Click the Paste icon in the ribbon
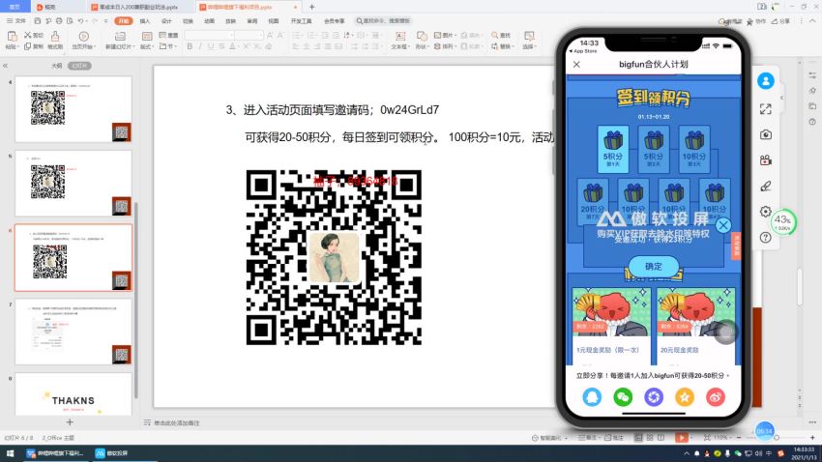This screenshot has height=462, width=822. coord(12,36)
